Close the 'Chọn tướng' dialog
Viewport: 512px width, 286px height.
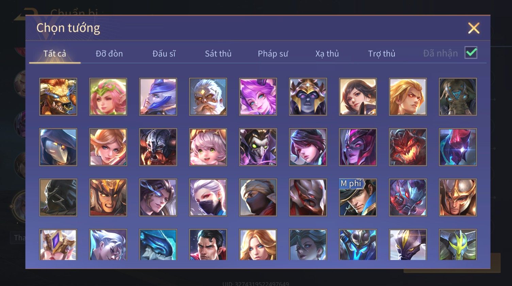point(474,28)
